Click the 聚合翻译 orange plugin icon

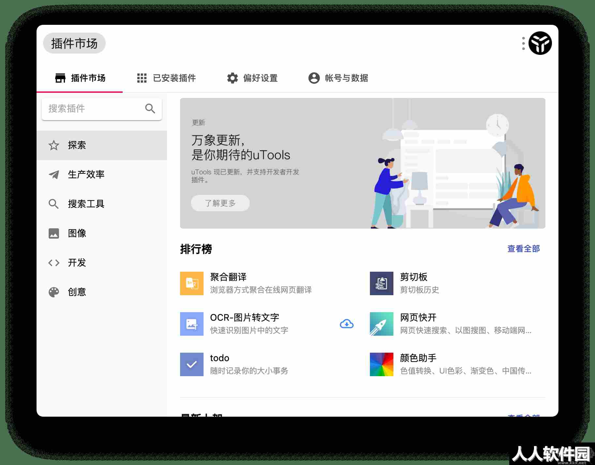coord(192,283)
